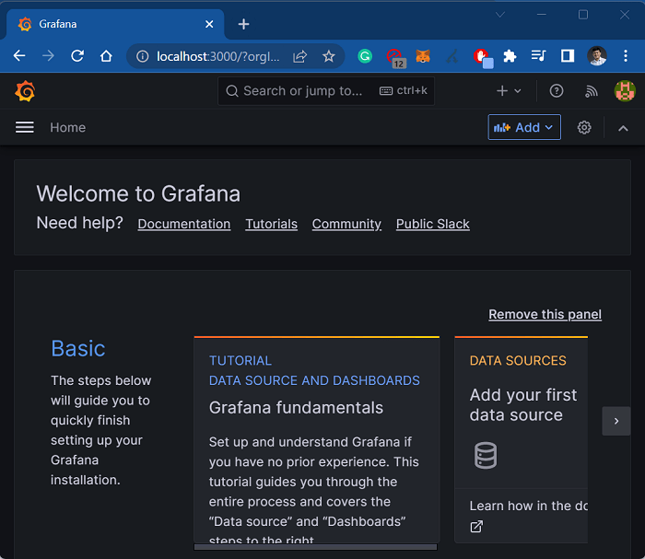Click the external link icon in the data source card
Screen dimensions: 645x559
[476, 526]
